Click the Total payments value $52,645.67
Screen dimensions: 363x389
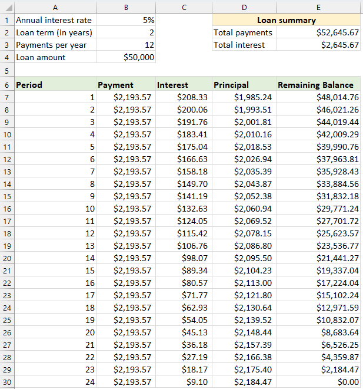click(x=318, y=32)
